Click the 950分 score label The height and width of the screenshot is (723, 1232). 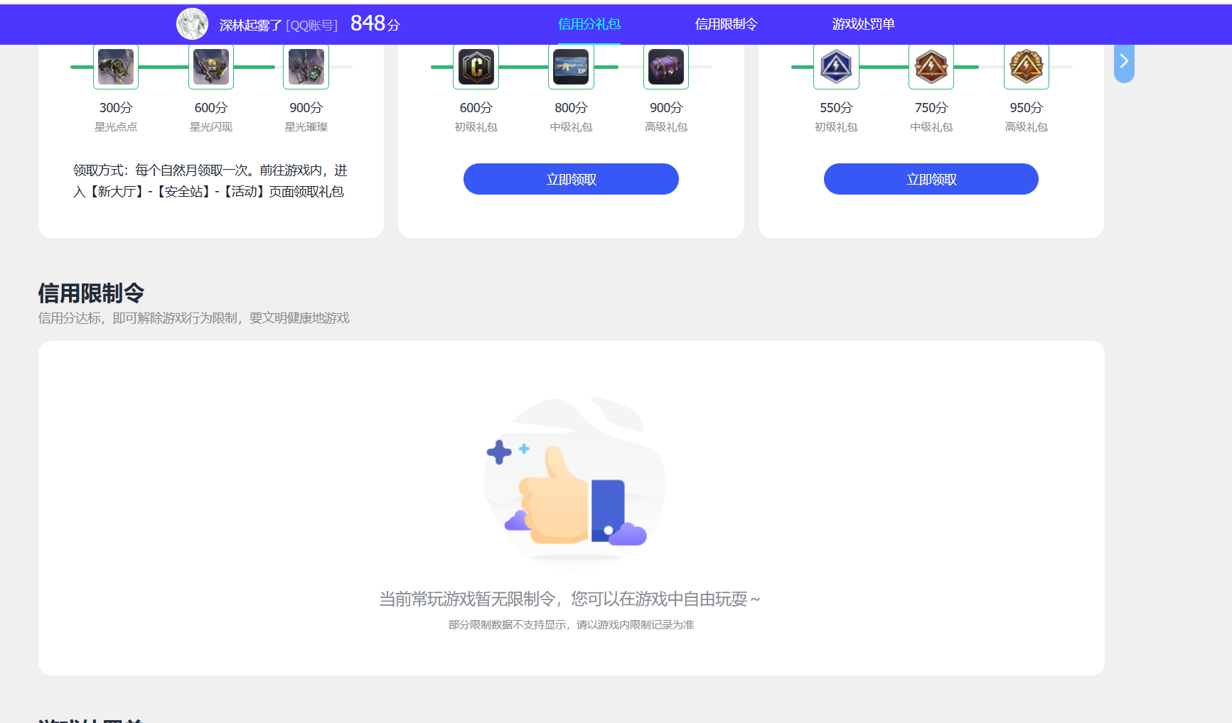1027,108
